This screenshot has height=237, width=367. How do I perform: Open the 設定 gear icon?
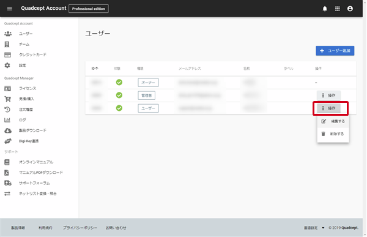coord(7,65)
